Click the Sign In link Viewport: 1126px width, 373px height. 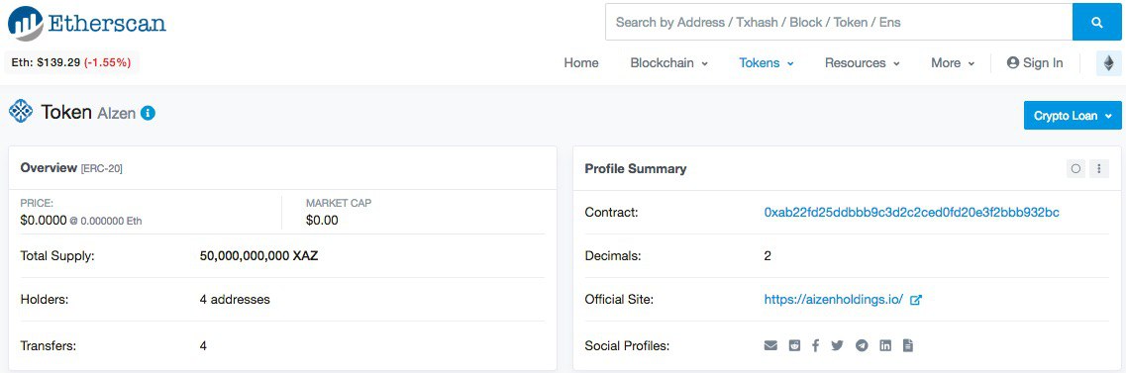pos(1035,63)
